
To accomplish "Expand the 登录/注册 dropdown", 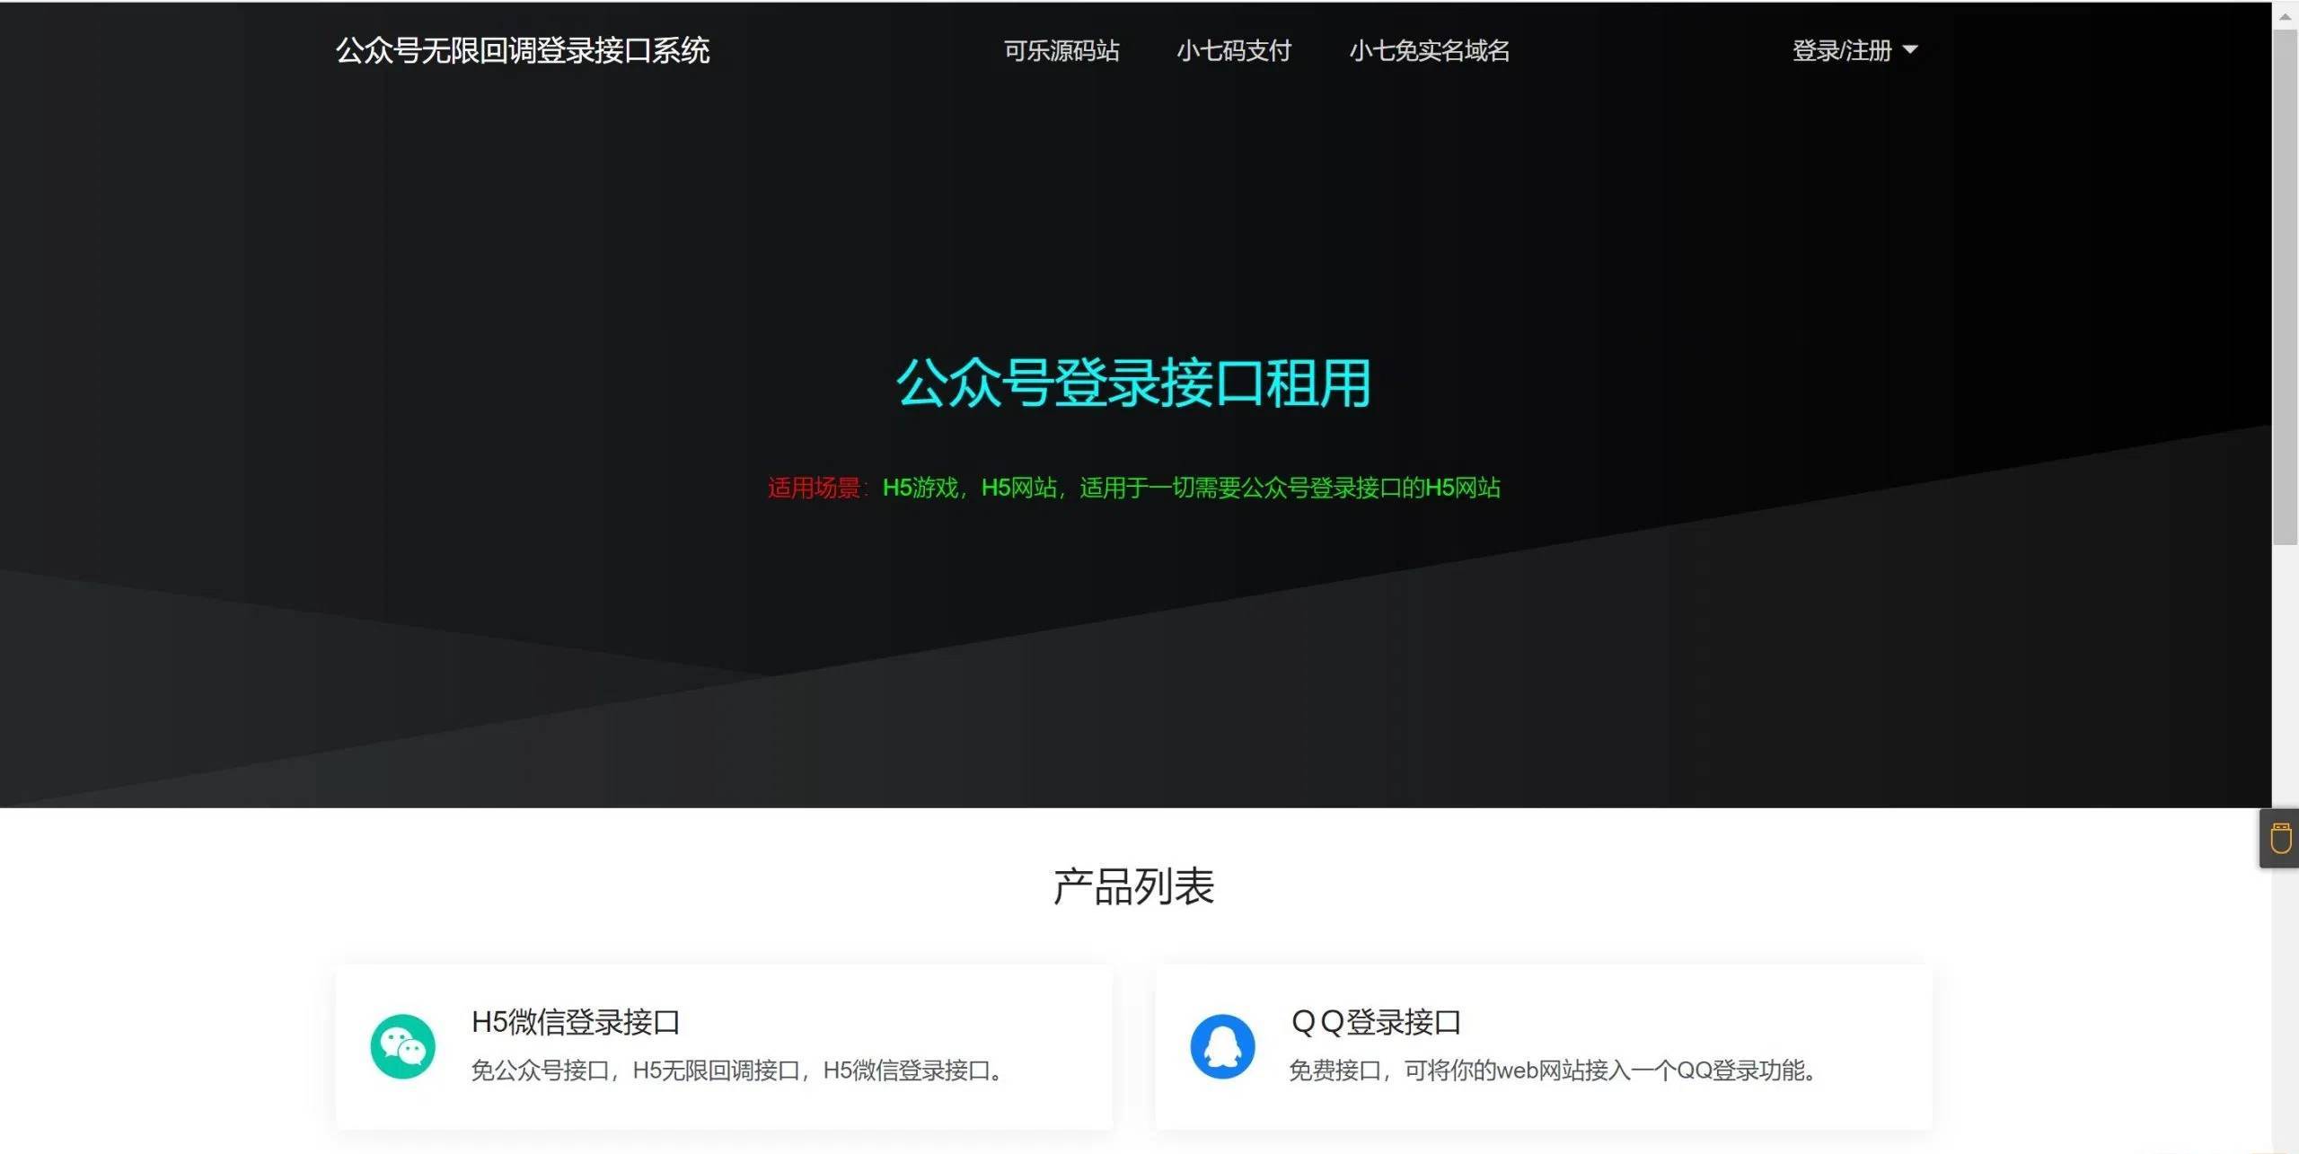I will (1854, 50).
